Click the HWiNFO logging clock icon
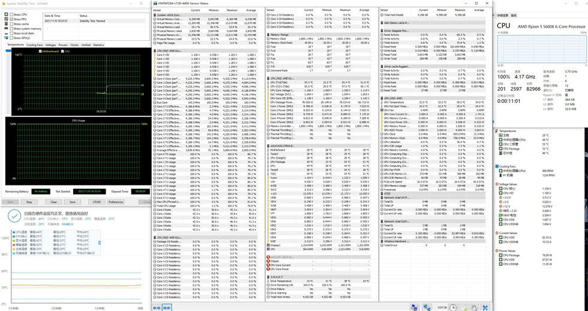Screen dimensions: 588x311 pos(453,307)
